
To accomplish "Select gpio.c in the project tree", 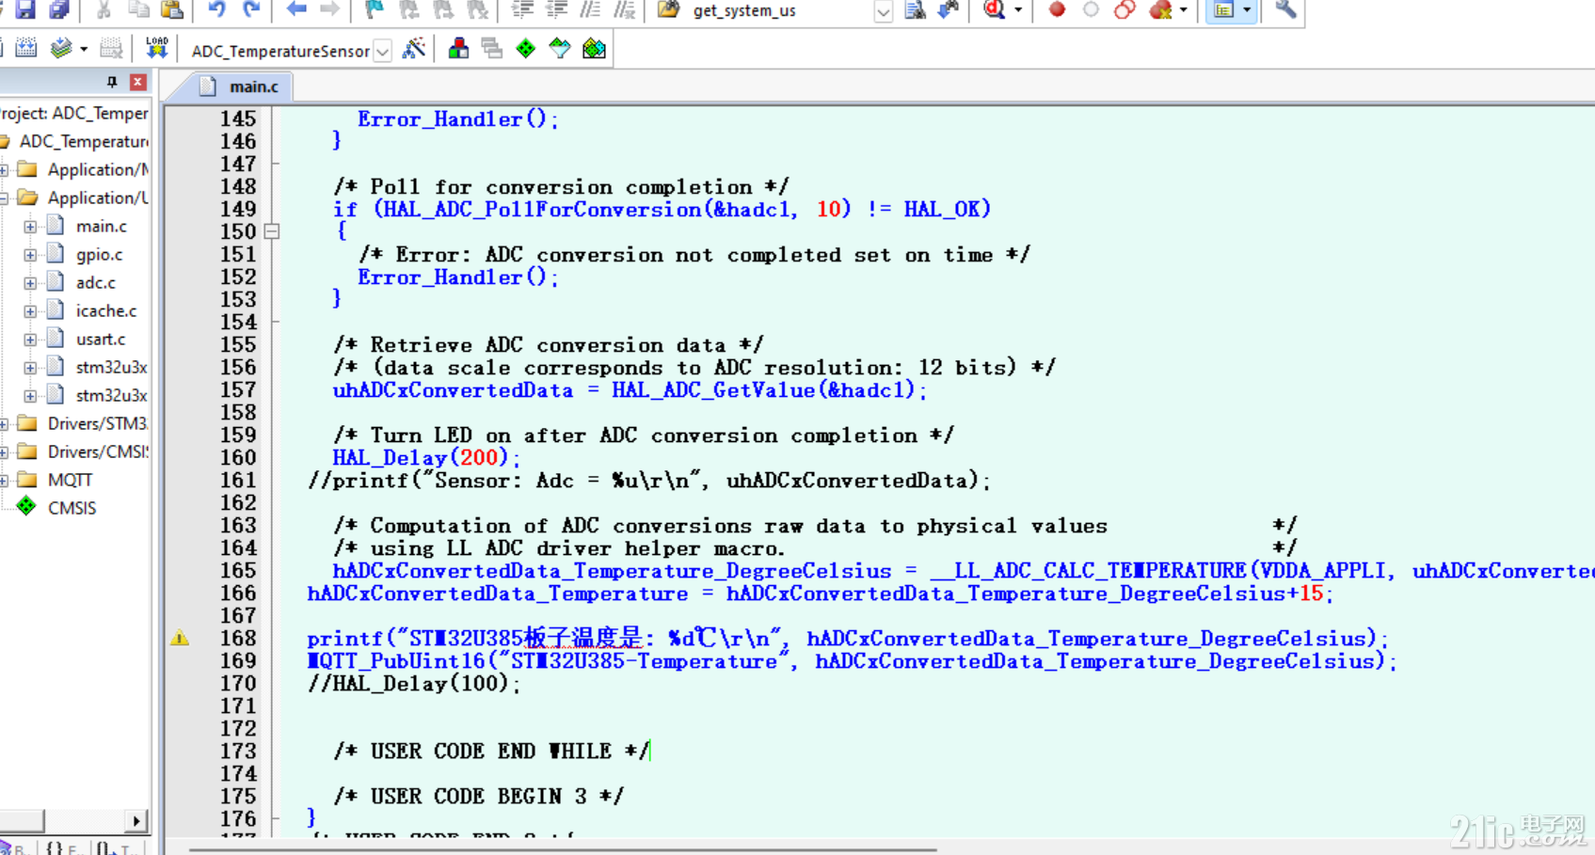I will [x=99, y=255].
